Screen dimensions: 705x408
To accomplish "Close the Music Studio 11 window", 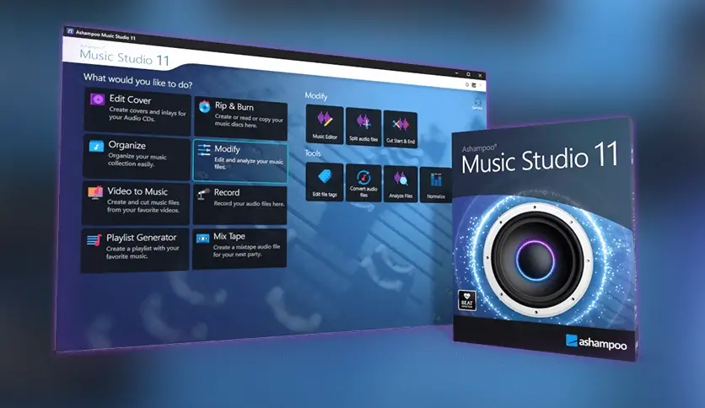I will (x=480, y=76).
